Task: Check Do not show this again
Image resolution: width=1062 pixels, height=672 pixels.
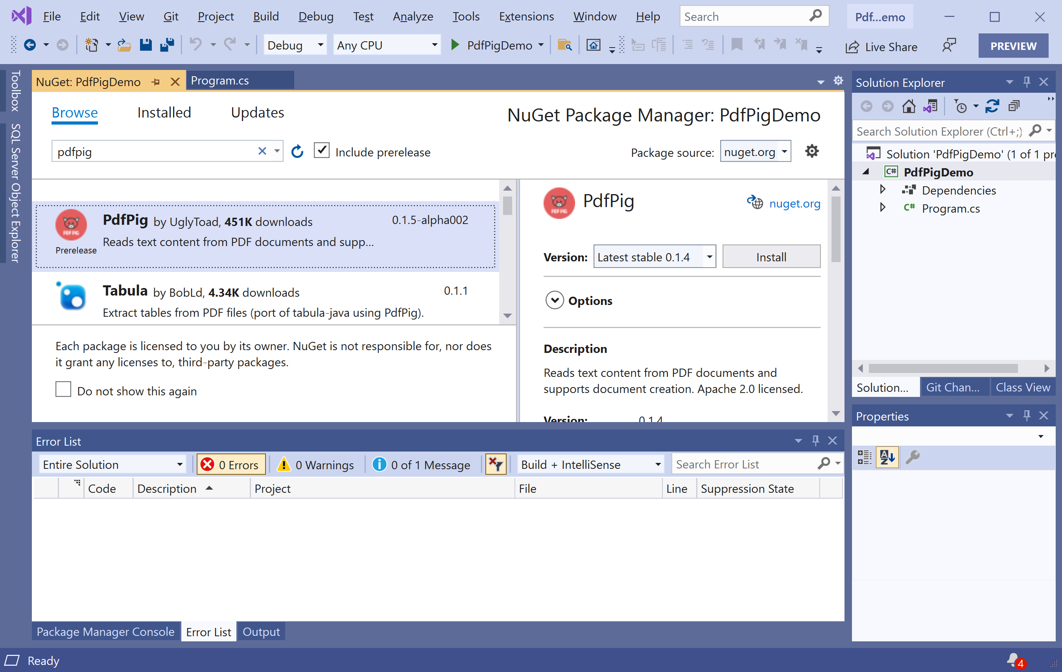Action: [63, 389]
